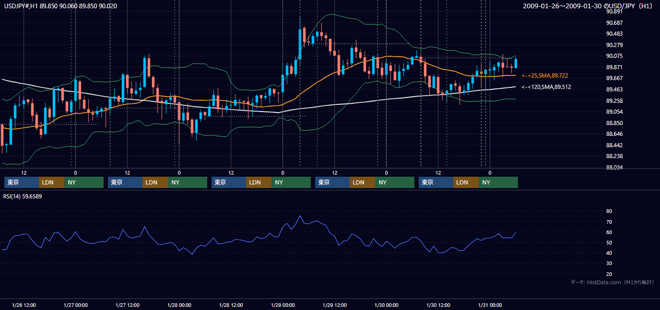Click the orange 25 SMA 89.722 label
Image resolution: width=660 pixels, height=310 pixels.
click(x=545, y=75)
